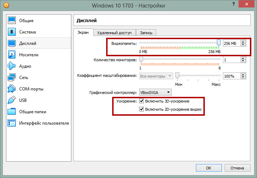Click the Дисплей screen icon
The width and height of the screenshot is (257, 178).
[12, 43]
